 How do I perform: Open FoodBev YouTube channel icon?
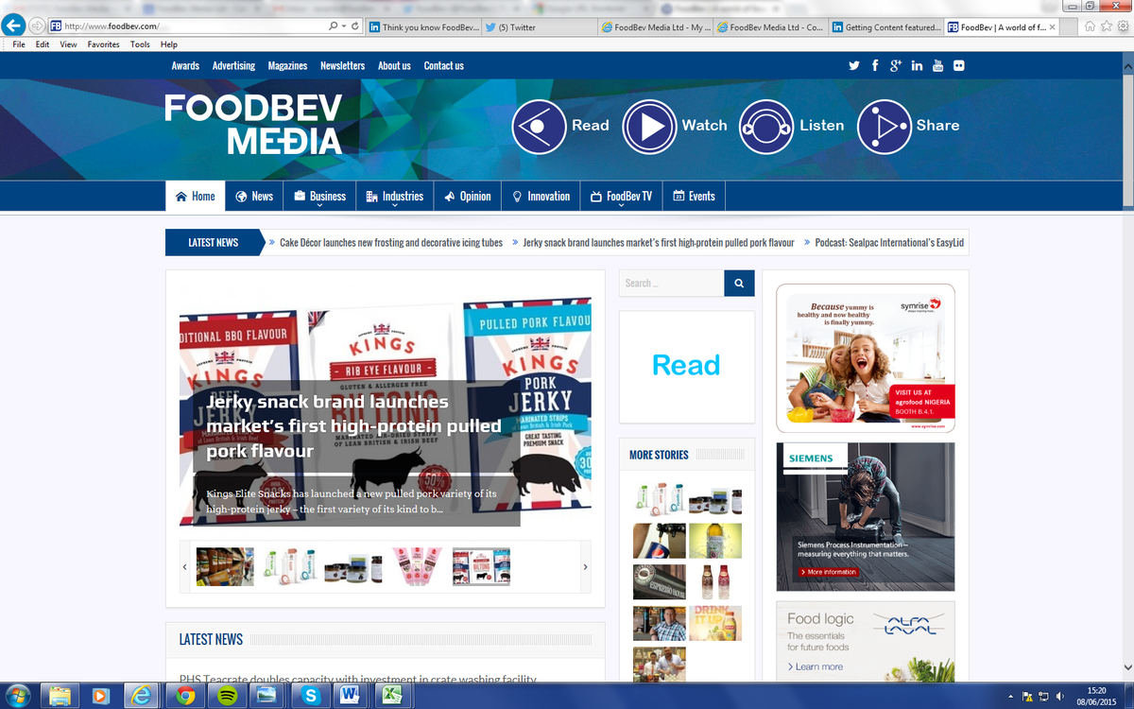(x=937, y=65)
